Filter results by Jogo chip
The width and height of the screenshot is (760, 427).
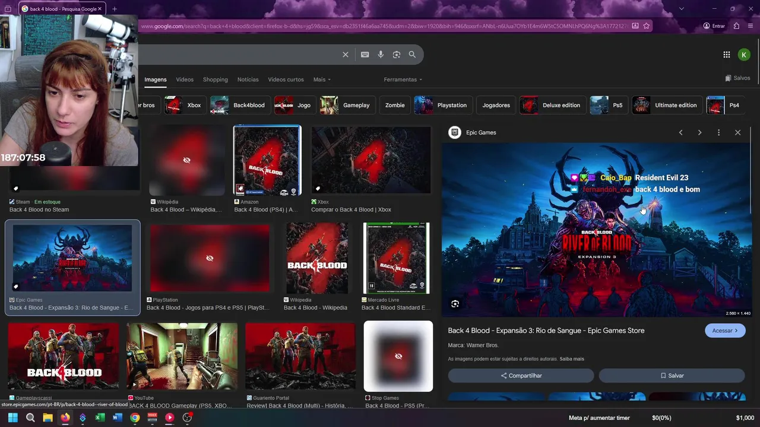click(294, 105)
